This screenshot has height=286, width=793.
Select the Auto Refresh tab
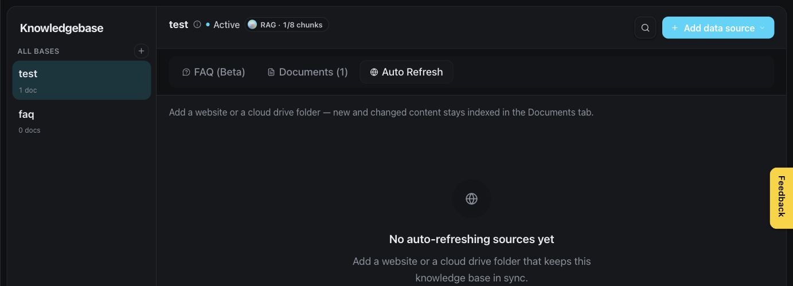tap(407, 72)
